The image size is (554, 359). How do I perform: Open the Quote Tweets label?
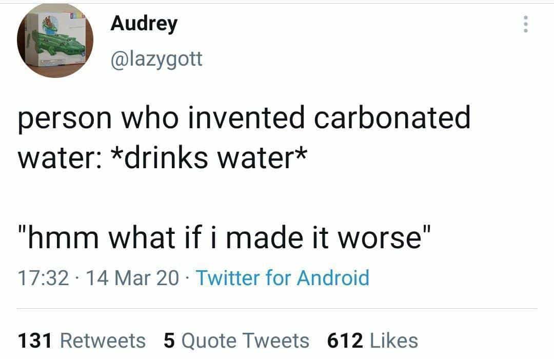point(246,341)
